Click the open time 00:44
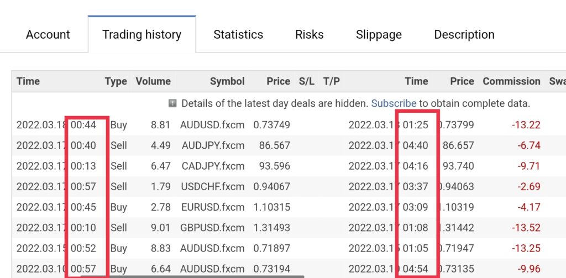Screen dimensions: 566x278 83,125
